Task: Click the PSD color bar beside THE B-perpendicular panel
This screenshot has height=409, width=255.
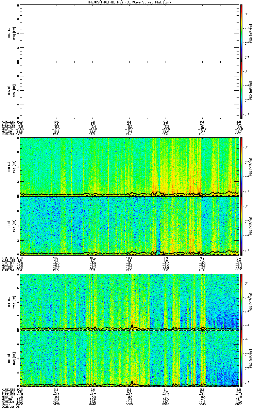Action: tap(241, 302)
